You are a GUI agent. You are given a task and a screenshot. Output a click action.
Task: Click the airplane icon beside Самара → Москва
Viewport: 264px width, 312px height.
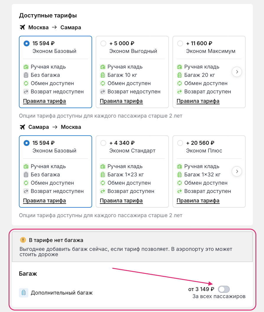22,127
